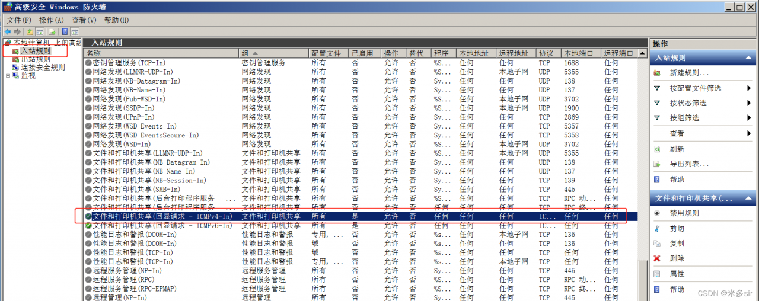Select 连接安全规则 in the left tree
The height and width of the screenshot is (301, 759).
pyautogui.click(x=43, y=68)
